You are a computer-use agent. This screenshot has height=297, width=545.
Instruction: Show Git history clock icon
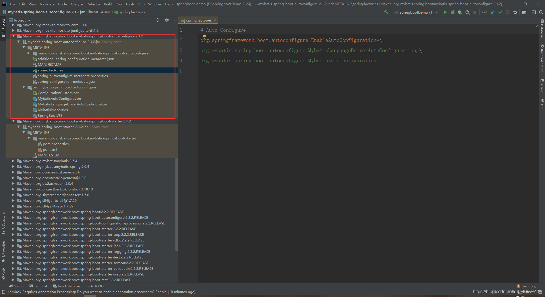[x=508, y=12]
